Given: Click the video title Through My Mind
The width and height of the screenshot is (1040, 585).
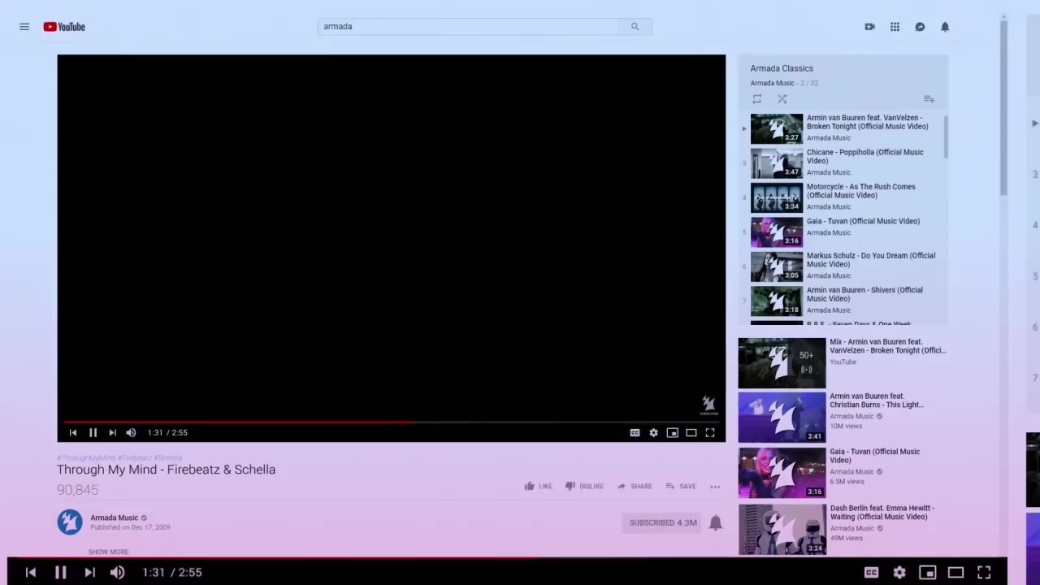Looking at the screenshot, I should 166,470.
